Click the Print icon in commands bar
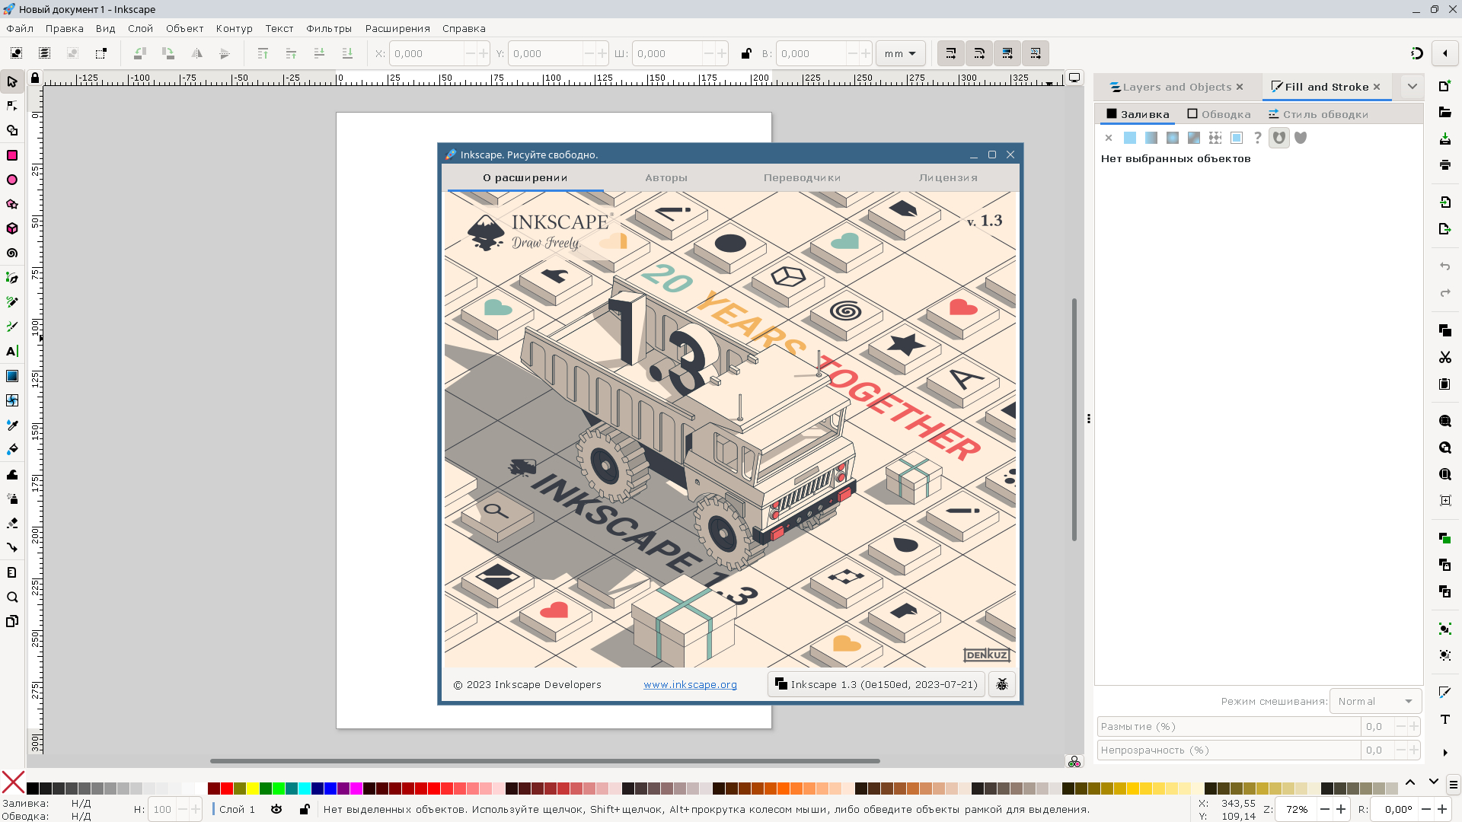The height and width of the screenshot is (822, 1462). [x=1444, y=164]
